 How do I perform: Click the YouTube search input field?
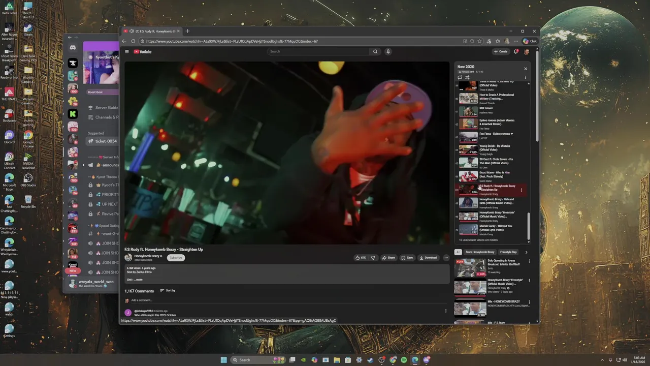[x=318, y=51]
